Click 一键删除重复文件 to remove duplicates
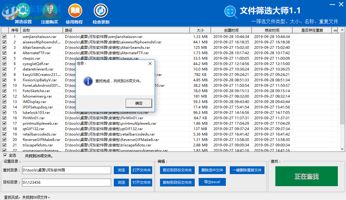 [247, 170]
